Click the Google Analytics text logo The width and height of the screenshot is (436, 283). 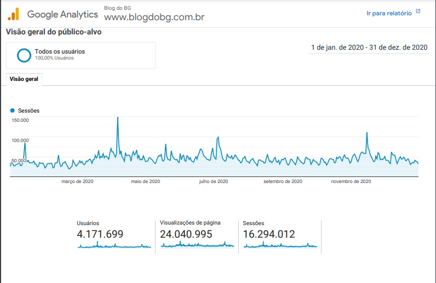click(62, 14)
